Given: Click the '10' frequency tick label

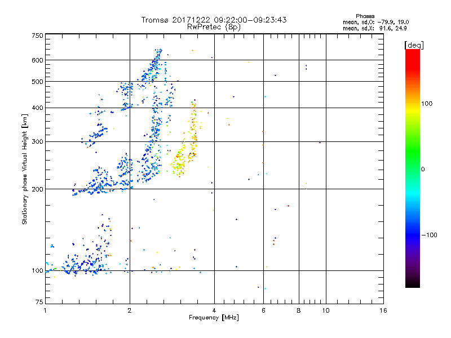Looking at the screenshot, I should pyautogui.click(x=326, y=310).
